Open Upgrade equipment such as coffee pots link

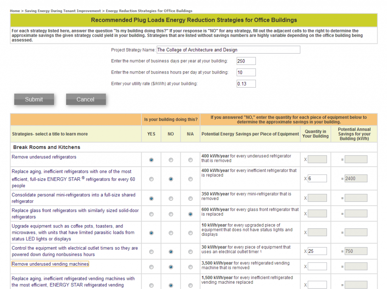point(73,232)
